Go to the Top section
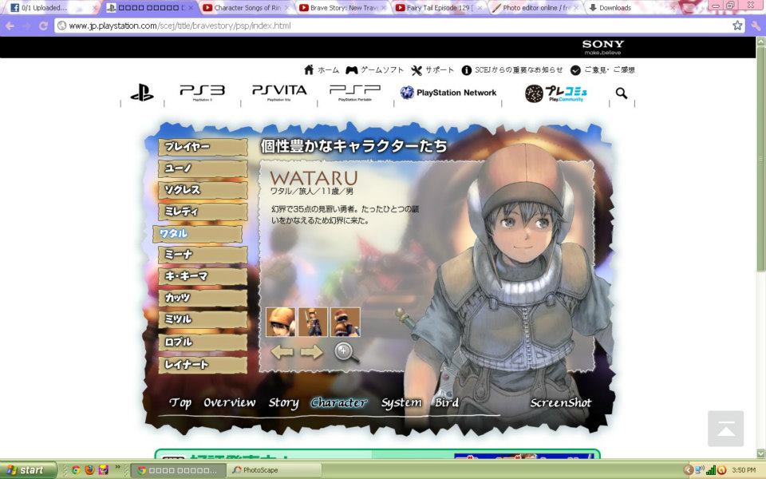The image size is (766, 479). point(180,402)
